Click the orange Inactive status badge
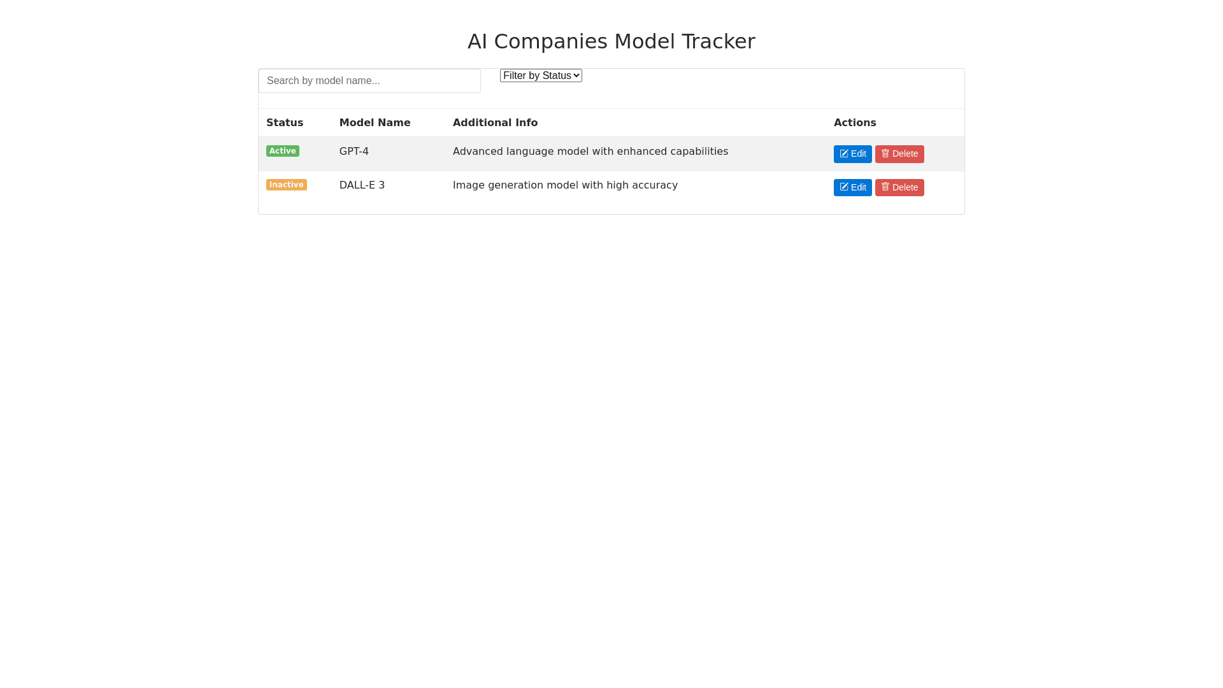The image size is (1223, 688). pyautogui.click(x=287, y=185)
